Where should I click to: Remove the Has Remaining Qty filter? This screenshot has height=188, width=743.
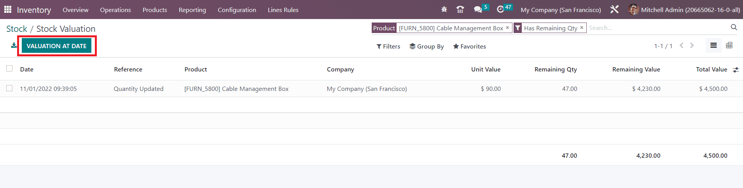pos(582,28)
